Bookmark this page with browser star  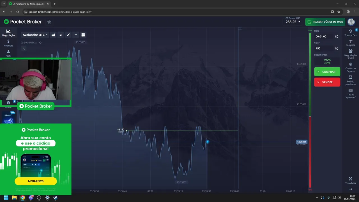click(339, 12)
